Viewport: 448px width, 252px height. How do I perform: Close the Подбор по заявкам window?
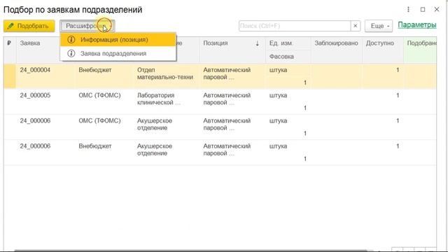pos(437,9)
